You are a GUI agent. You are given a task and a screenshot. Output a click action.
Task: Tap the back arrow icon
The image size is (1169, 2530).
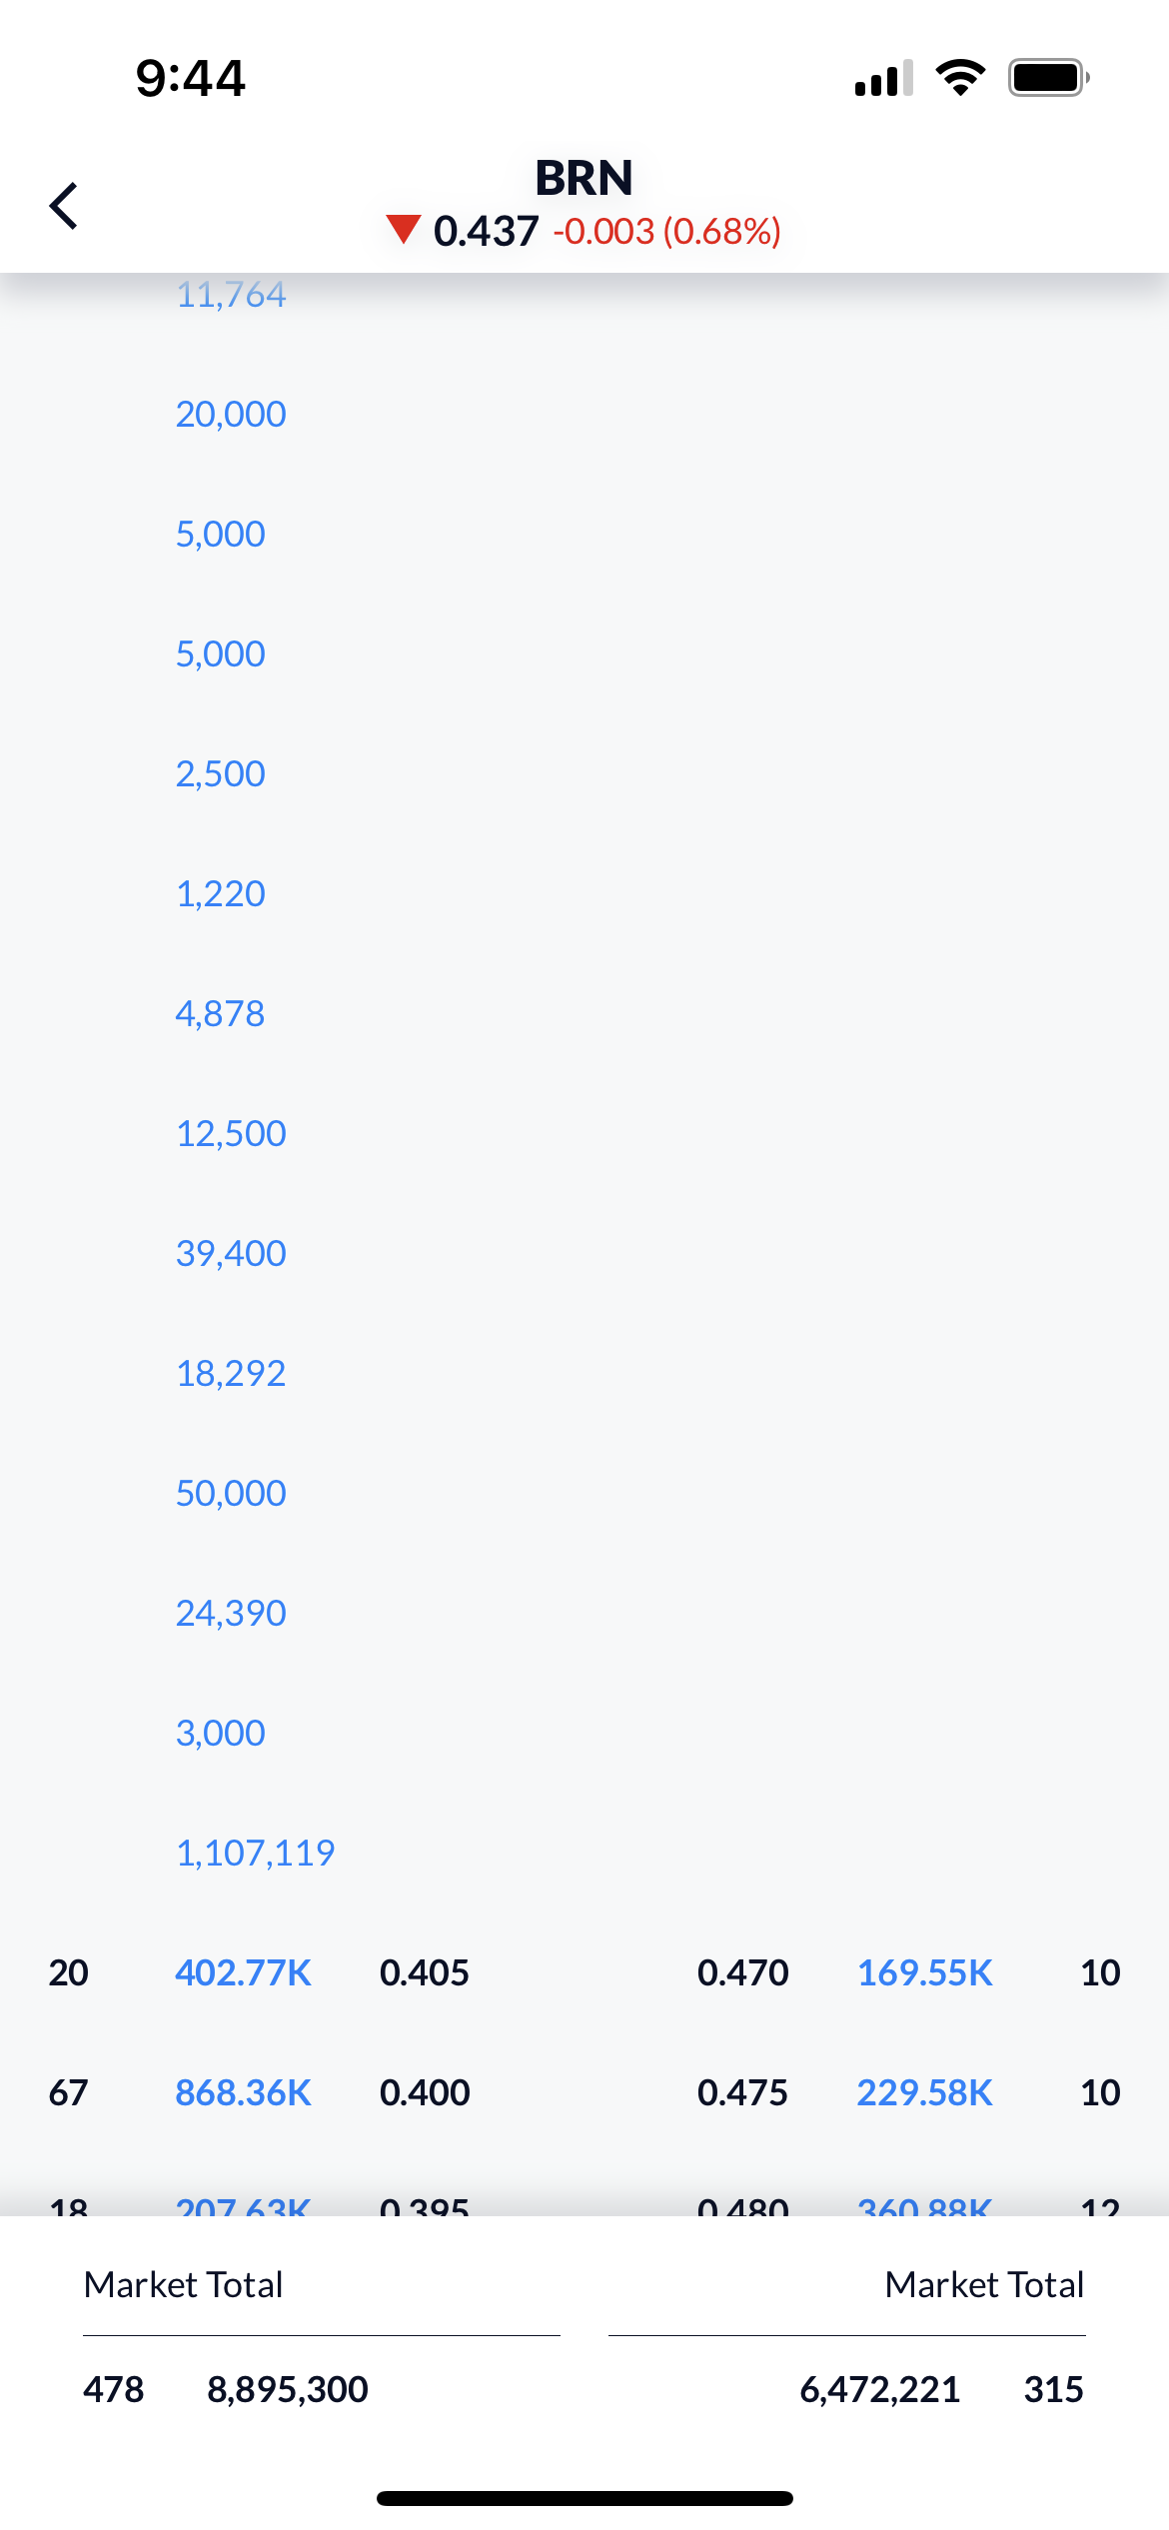(x=64, y=206)
